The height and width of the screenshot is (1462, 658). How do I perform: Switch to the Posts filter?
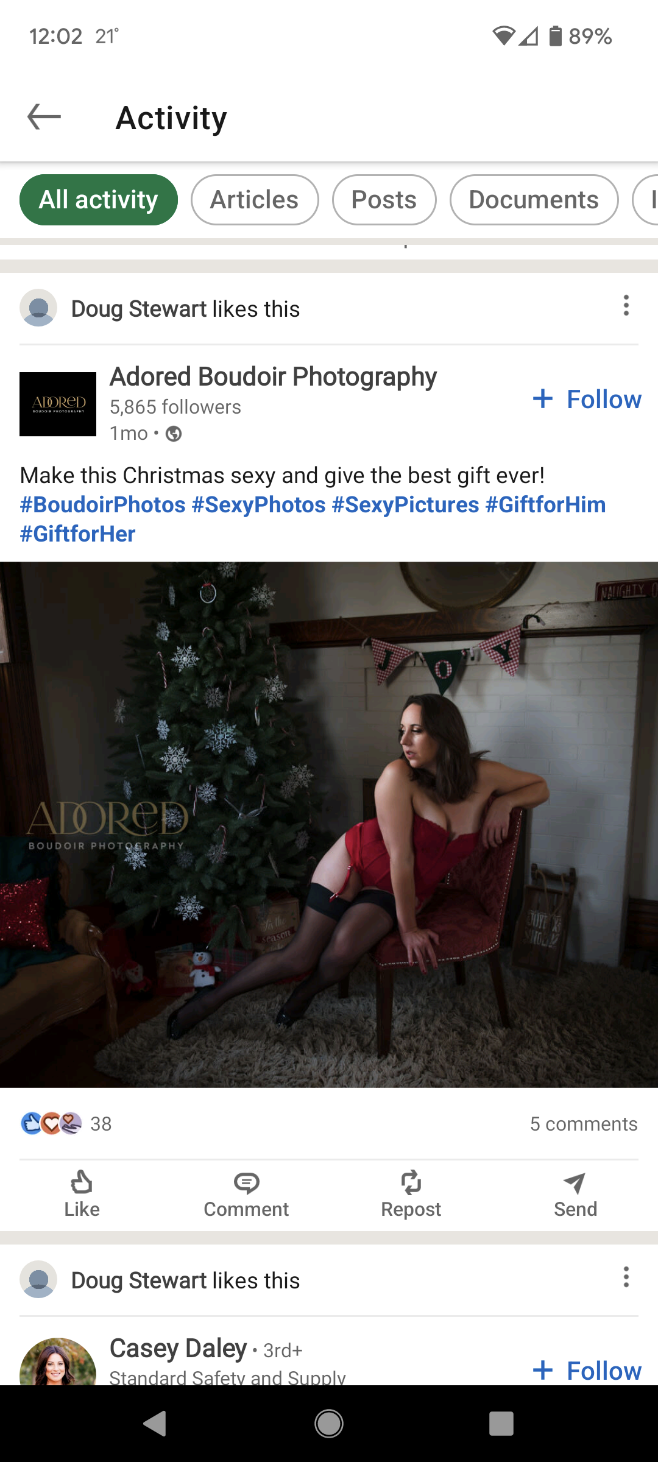[x=384, y=200]
